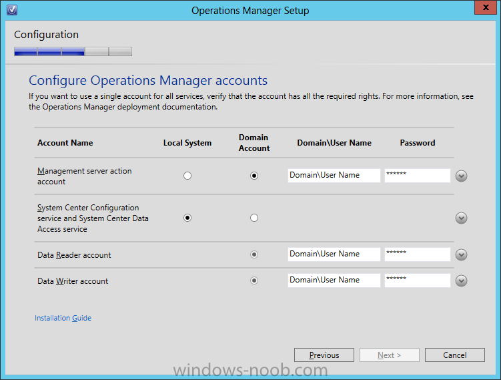Click Password field for Data Reader account
The image size is (501, 380).
[418, 254]
